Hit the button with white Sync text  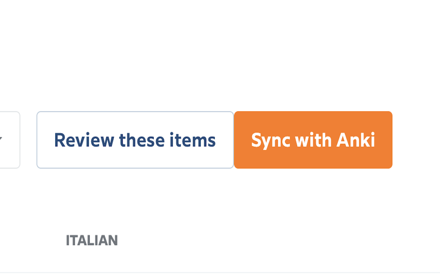(313, 140)
